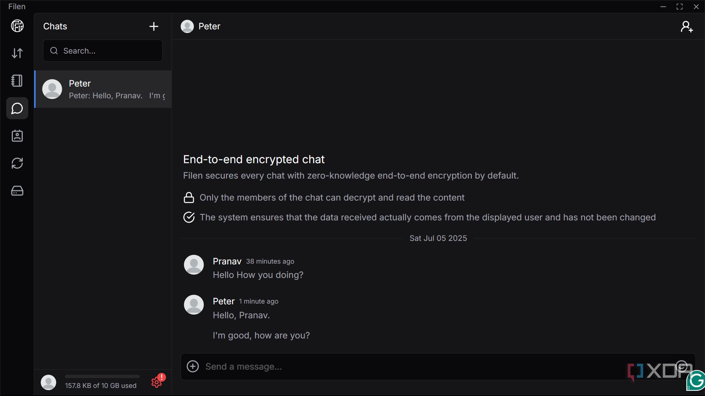Click the Pranav sender name
Image resolution: width=705 pixels, height=396 pixels.
click(227, 261)
